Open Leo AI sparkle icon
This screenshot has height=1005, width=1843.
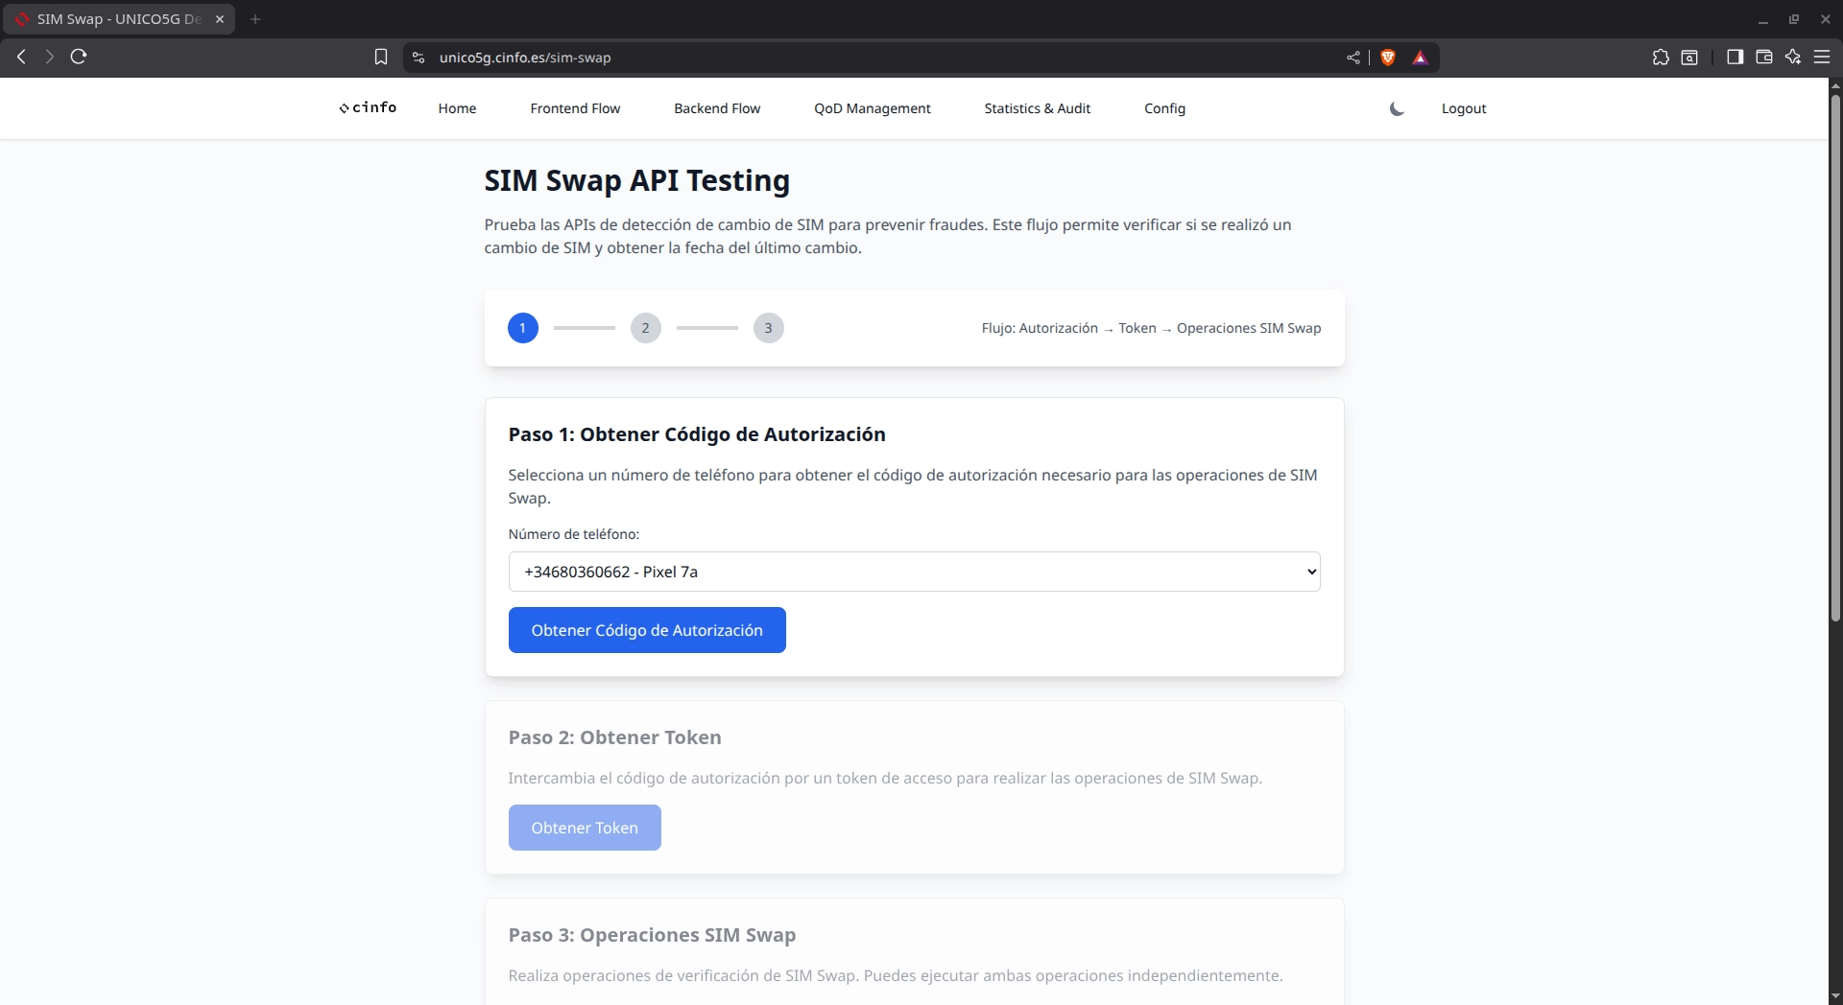1792,58
